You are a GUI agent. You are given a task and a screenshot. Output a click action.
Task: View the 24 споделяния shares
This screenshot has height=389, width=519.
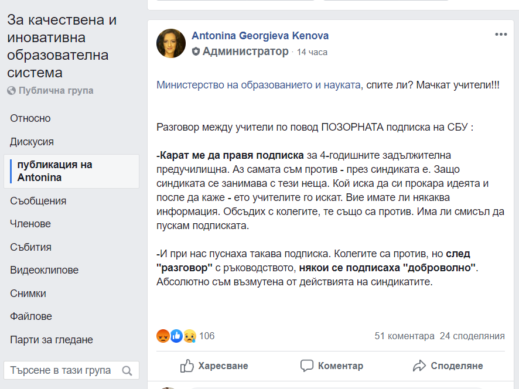tap(472, 336)
